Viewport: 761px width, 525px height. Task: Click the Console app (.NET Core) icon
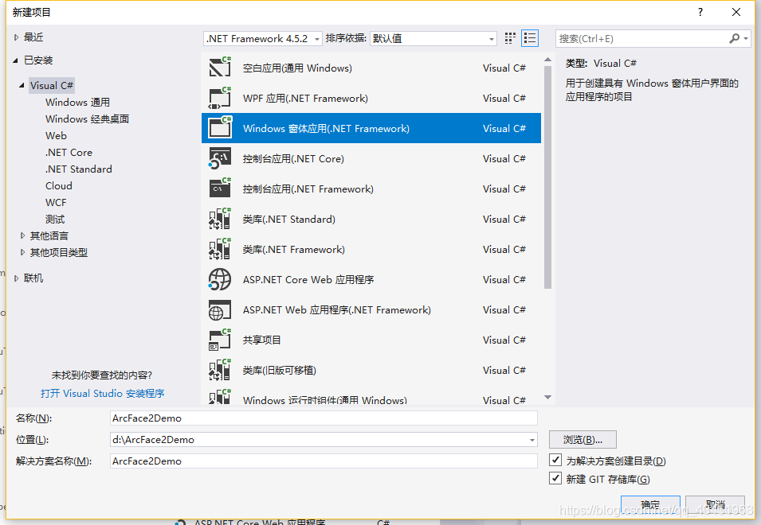pos(220,159)
